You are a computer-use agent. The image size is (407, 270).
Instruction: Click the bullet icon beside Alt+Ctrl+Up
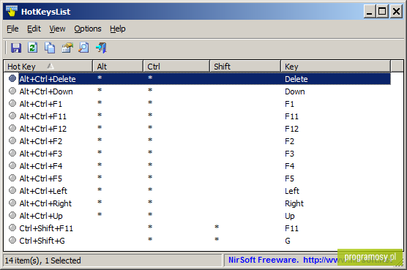[12, 216]
